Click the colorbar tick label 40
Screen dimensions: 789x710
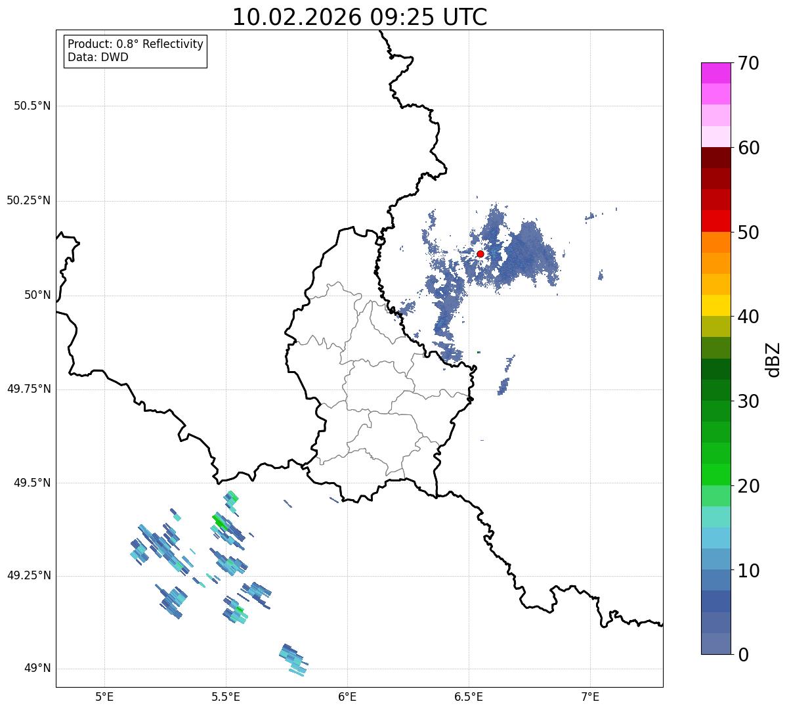(x=748, y=317)
